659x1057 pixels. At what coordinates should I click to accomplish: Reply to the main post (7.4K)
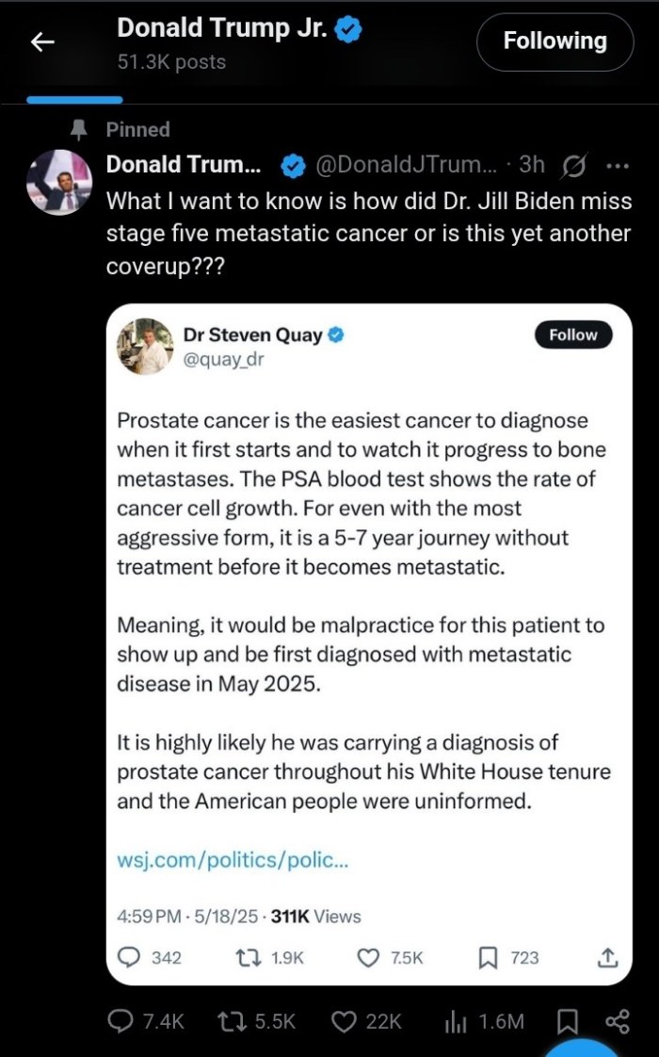pos(146,1022)
